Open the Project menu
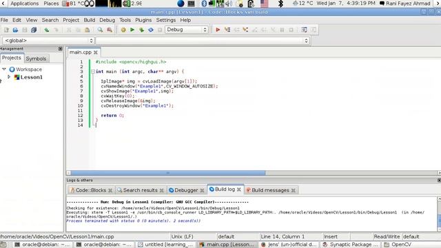Screen dimensions: 441x248 (x=71, y=20)
